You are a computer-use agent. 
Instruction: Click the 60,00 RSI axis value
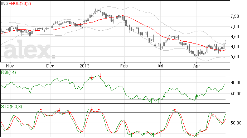point(236,83)
